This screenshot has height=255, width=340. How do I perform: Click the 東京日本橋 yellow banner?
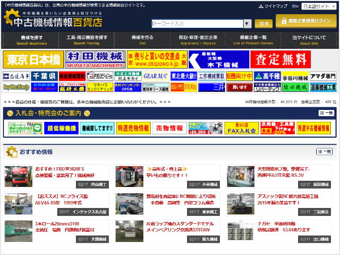click(33, 59)
